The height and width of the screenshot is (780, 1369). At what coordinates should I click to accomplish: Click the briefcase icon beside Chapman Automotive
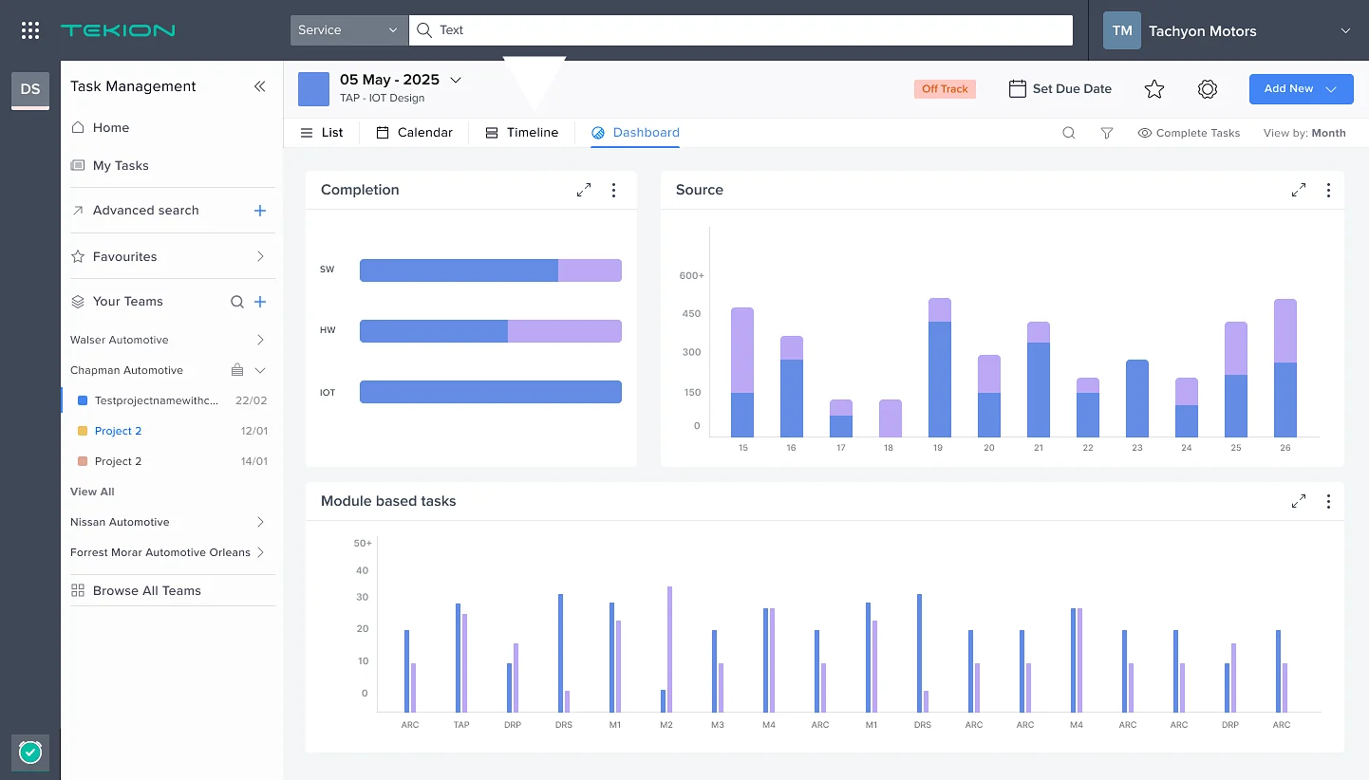[237, 370]
